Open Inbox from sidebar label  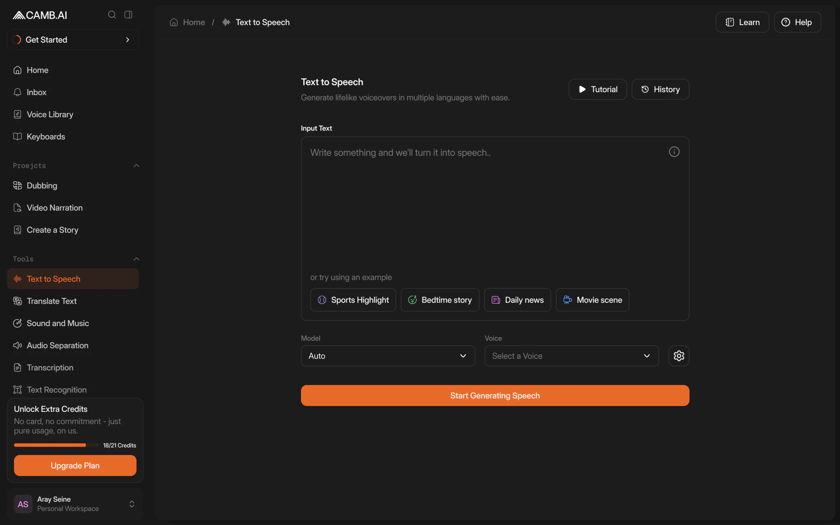pyautogui.click(x=37, y=92)
